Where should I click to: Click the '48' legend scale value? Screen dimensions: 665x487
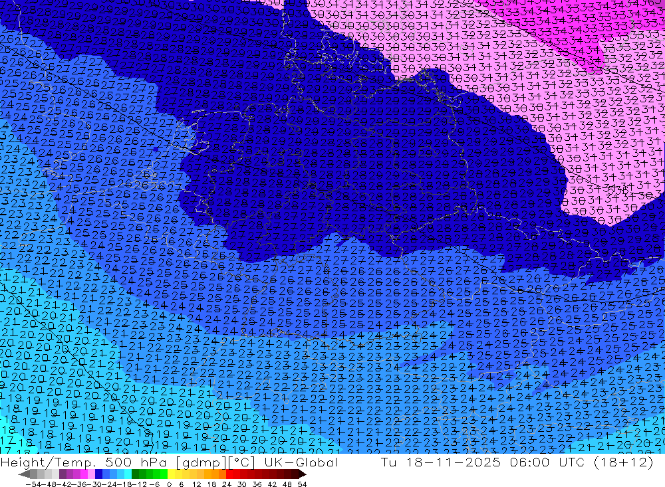287,484
